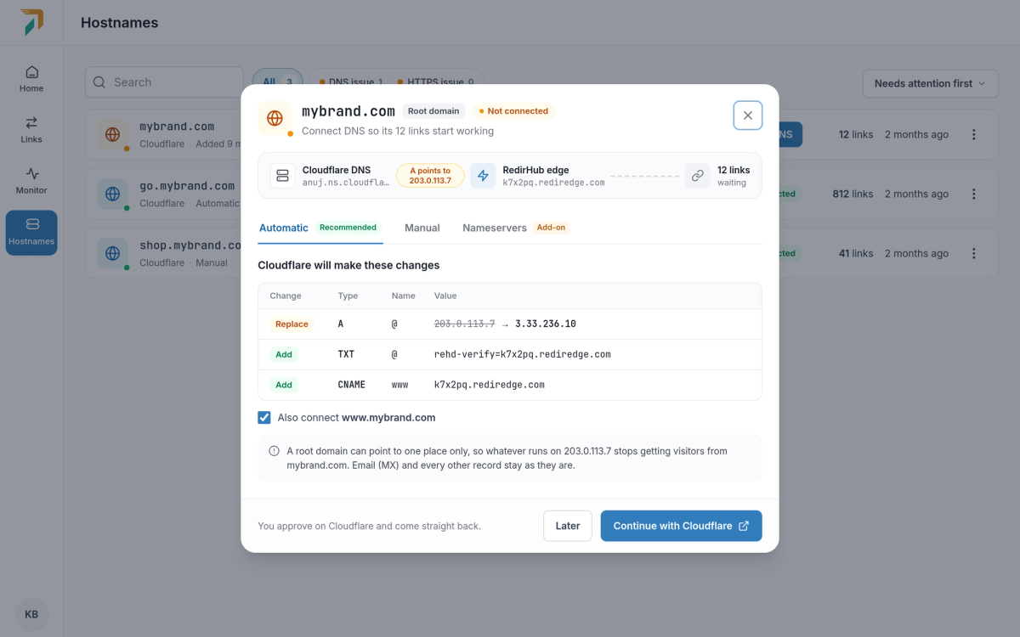Image resolution: width=1020 pixels, height=637 pixels.
Task: Click the Add badge in TXT row
Action: pyautogui.click(x=284, y=355)
